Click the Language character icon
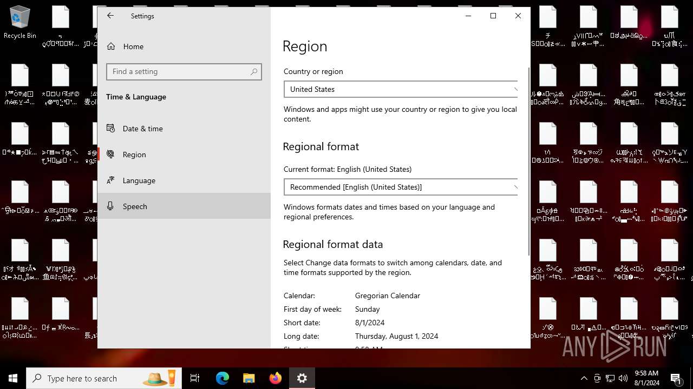 point(110,180)
